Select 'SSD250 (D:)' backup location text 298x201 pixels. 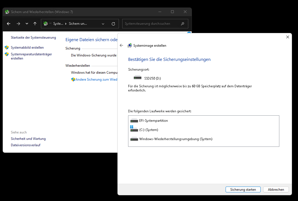coord(152,78)
